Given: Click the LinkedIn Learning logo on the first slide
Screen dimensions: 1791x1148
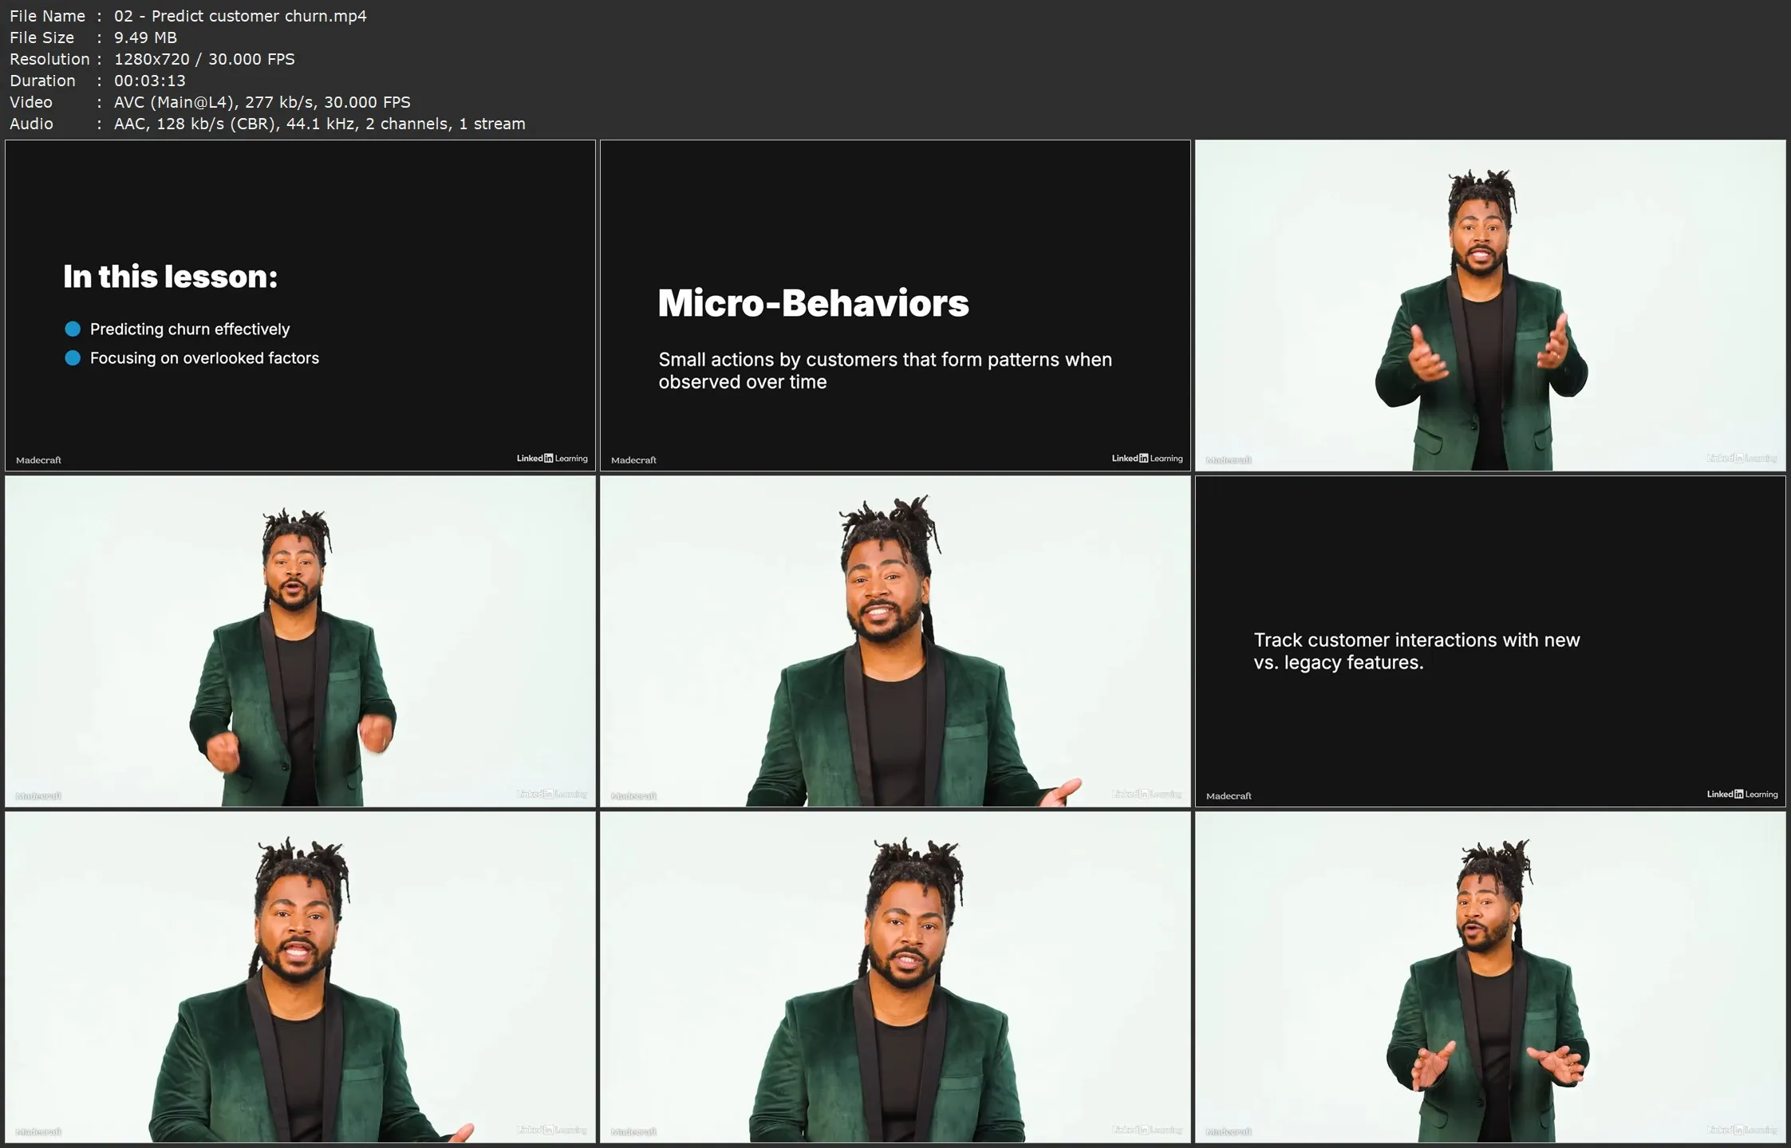Looking at the screenshot, I should [x=552, y=459].
